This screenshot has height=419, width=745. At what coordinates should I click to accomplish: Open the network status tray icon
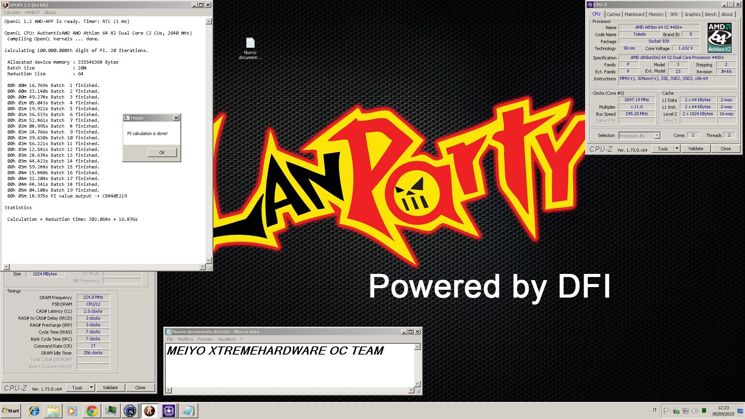(686, 411)
